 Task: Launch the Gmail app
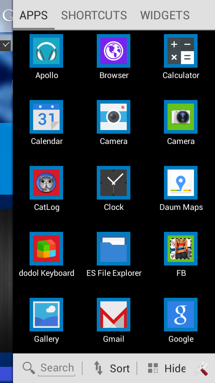pyautogui.click(x=113, y=315)
